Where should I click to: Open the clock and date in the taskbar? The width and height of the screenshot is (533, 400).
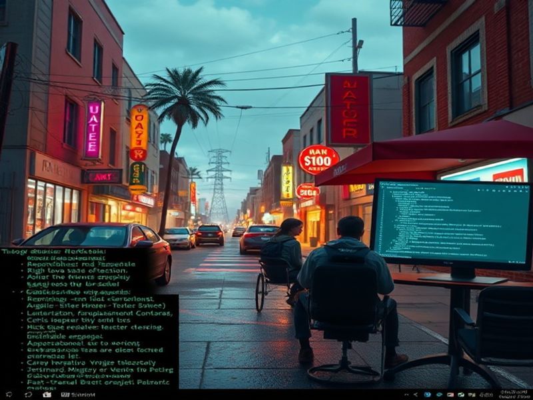point(514,395)
